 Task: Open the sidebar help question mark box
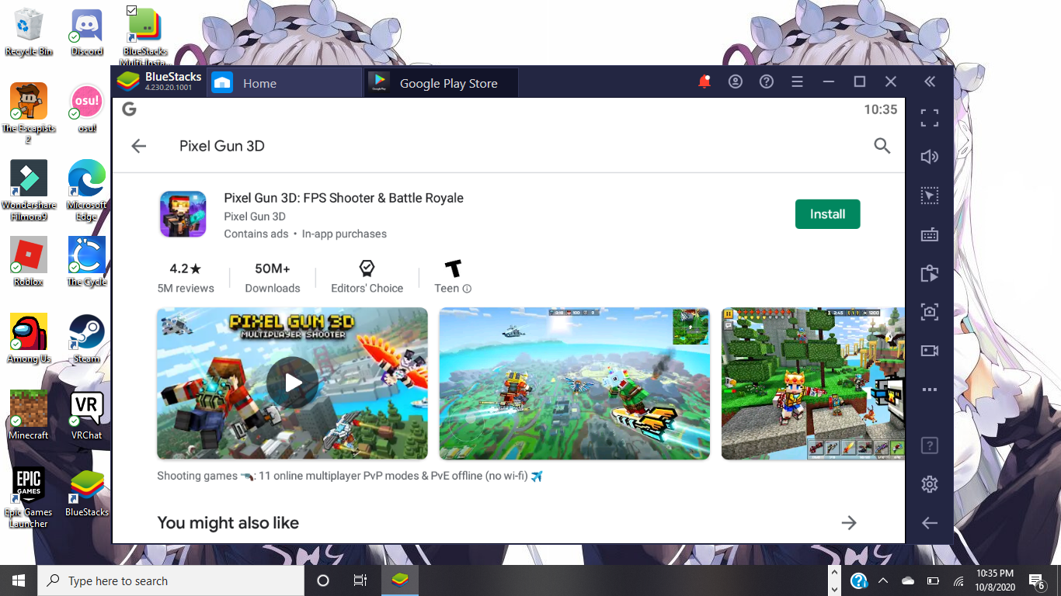click(930, 445)
